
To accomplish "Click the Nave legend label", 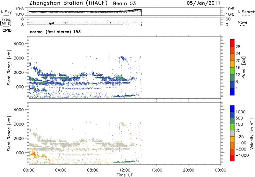I will (243, 22).
